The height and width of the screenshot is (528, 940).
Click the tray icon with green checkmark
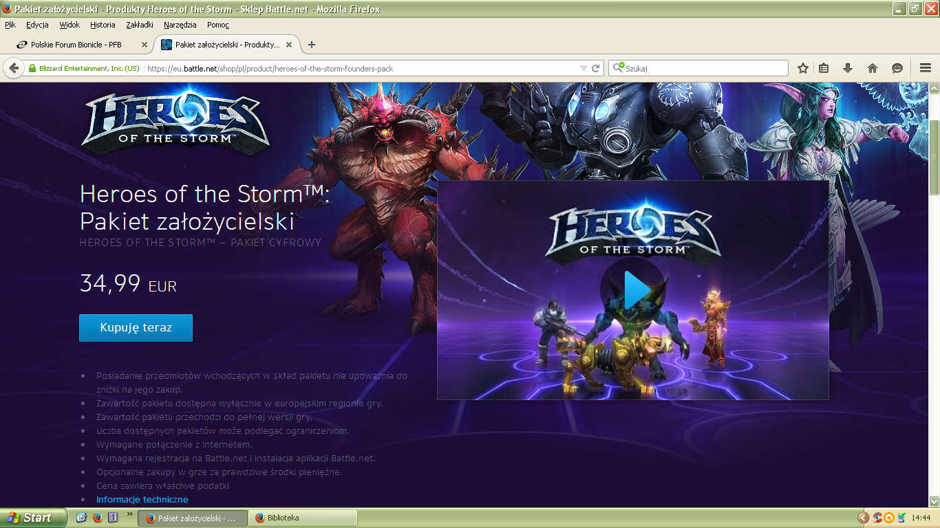click(901, 518)
